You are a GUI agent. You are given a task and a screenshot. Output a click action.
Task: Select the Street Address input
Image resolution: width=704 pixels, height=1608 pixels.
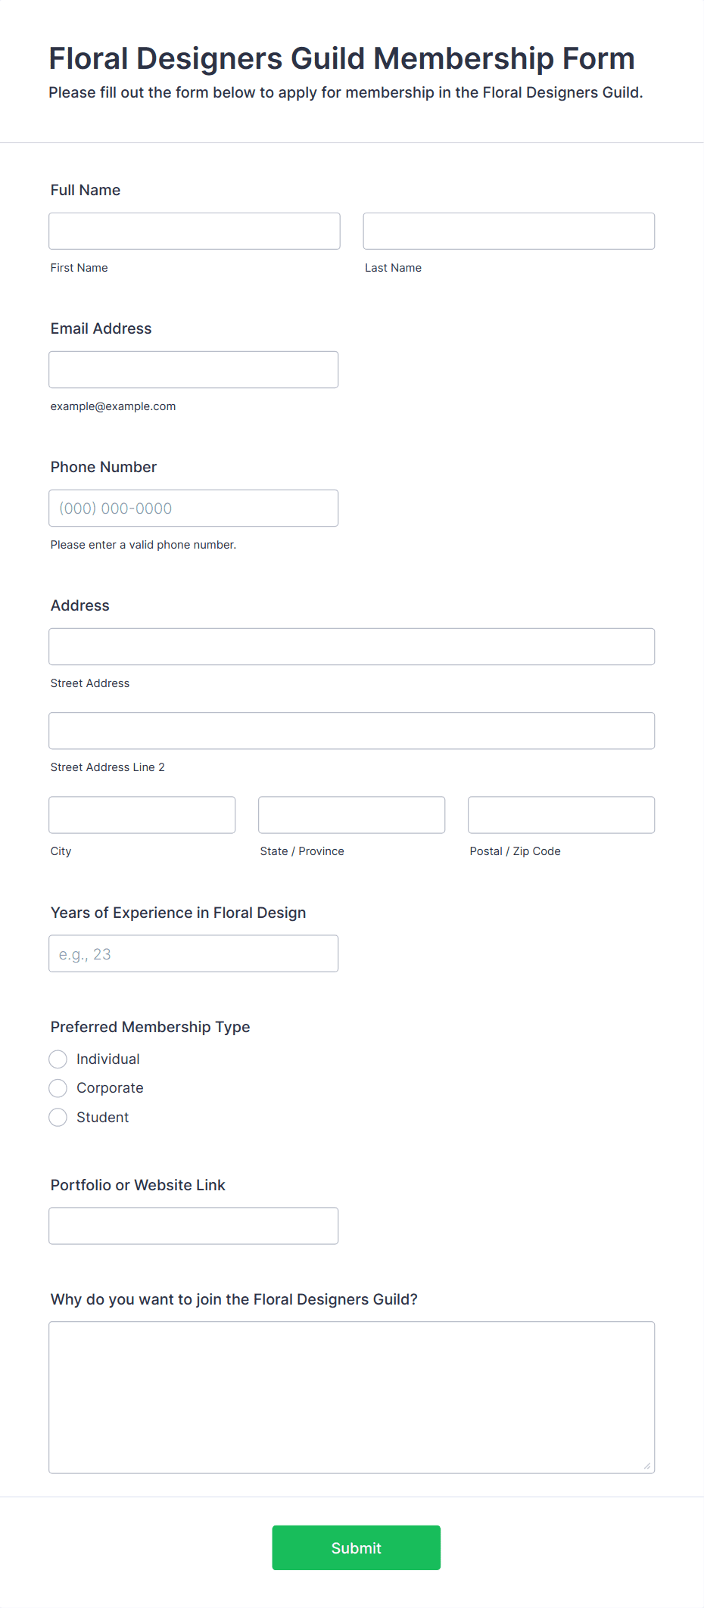(352, 646)
